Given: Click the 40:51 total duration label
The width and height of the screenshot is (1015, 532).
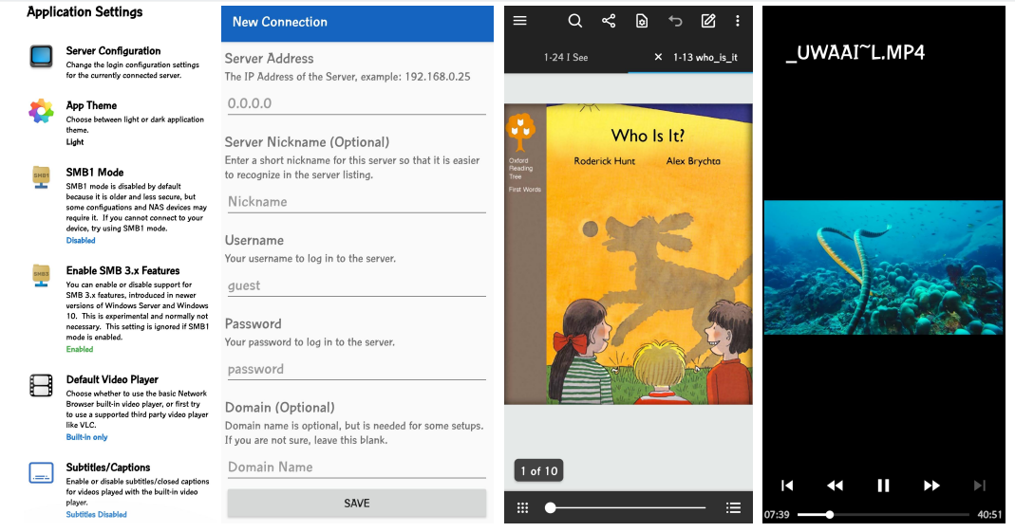Looking at the screenshot, I should 989,515.
